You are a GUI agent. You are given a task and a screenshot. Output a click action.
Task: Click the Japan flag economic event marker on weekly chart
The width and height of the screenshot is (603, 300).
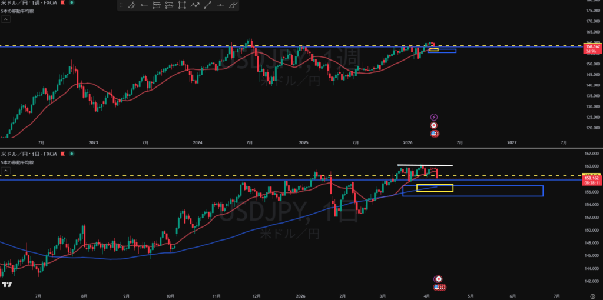434,125
